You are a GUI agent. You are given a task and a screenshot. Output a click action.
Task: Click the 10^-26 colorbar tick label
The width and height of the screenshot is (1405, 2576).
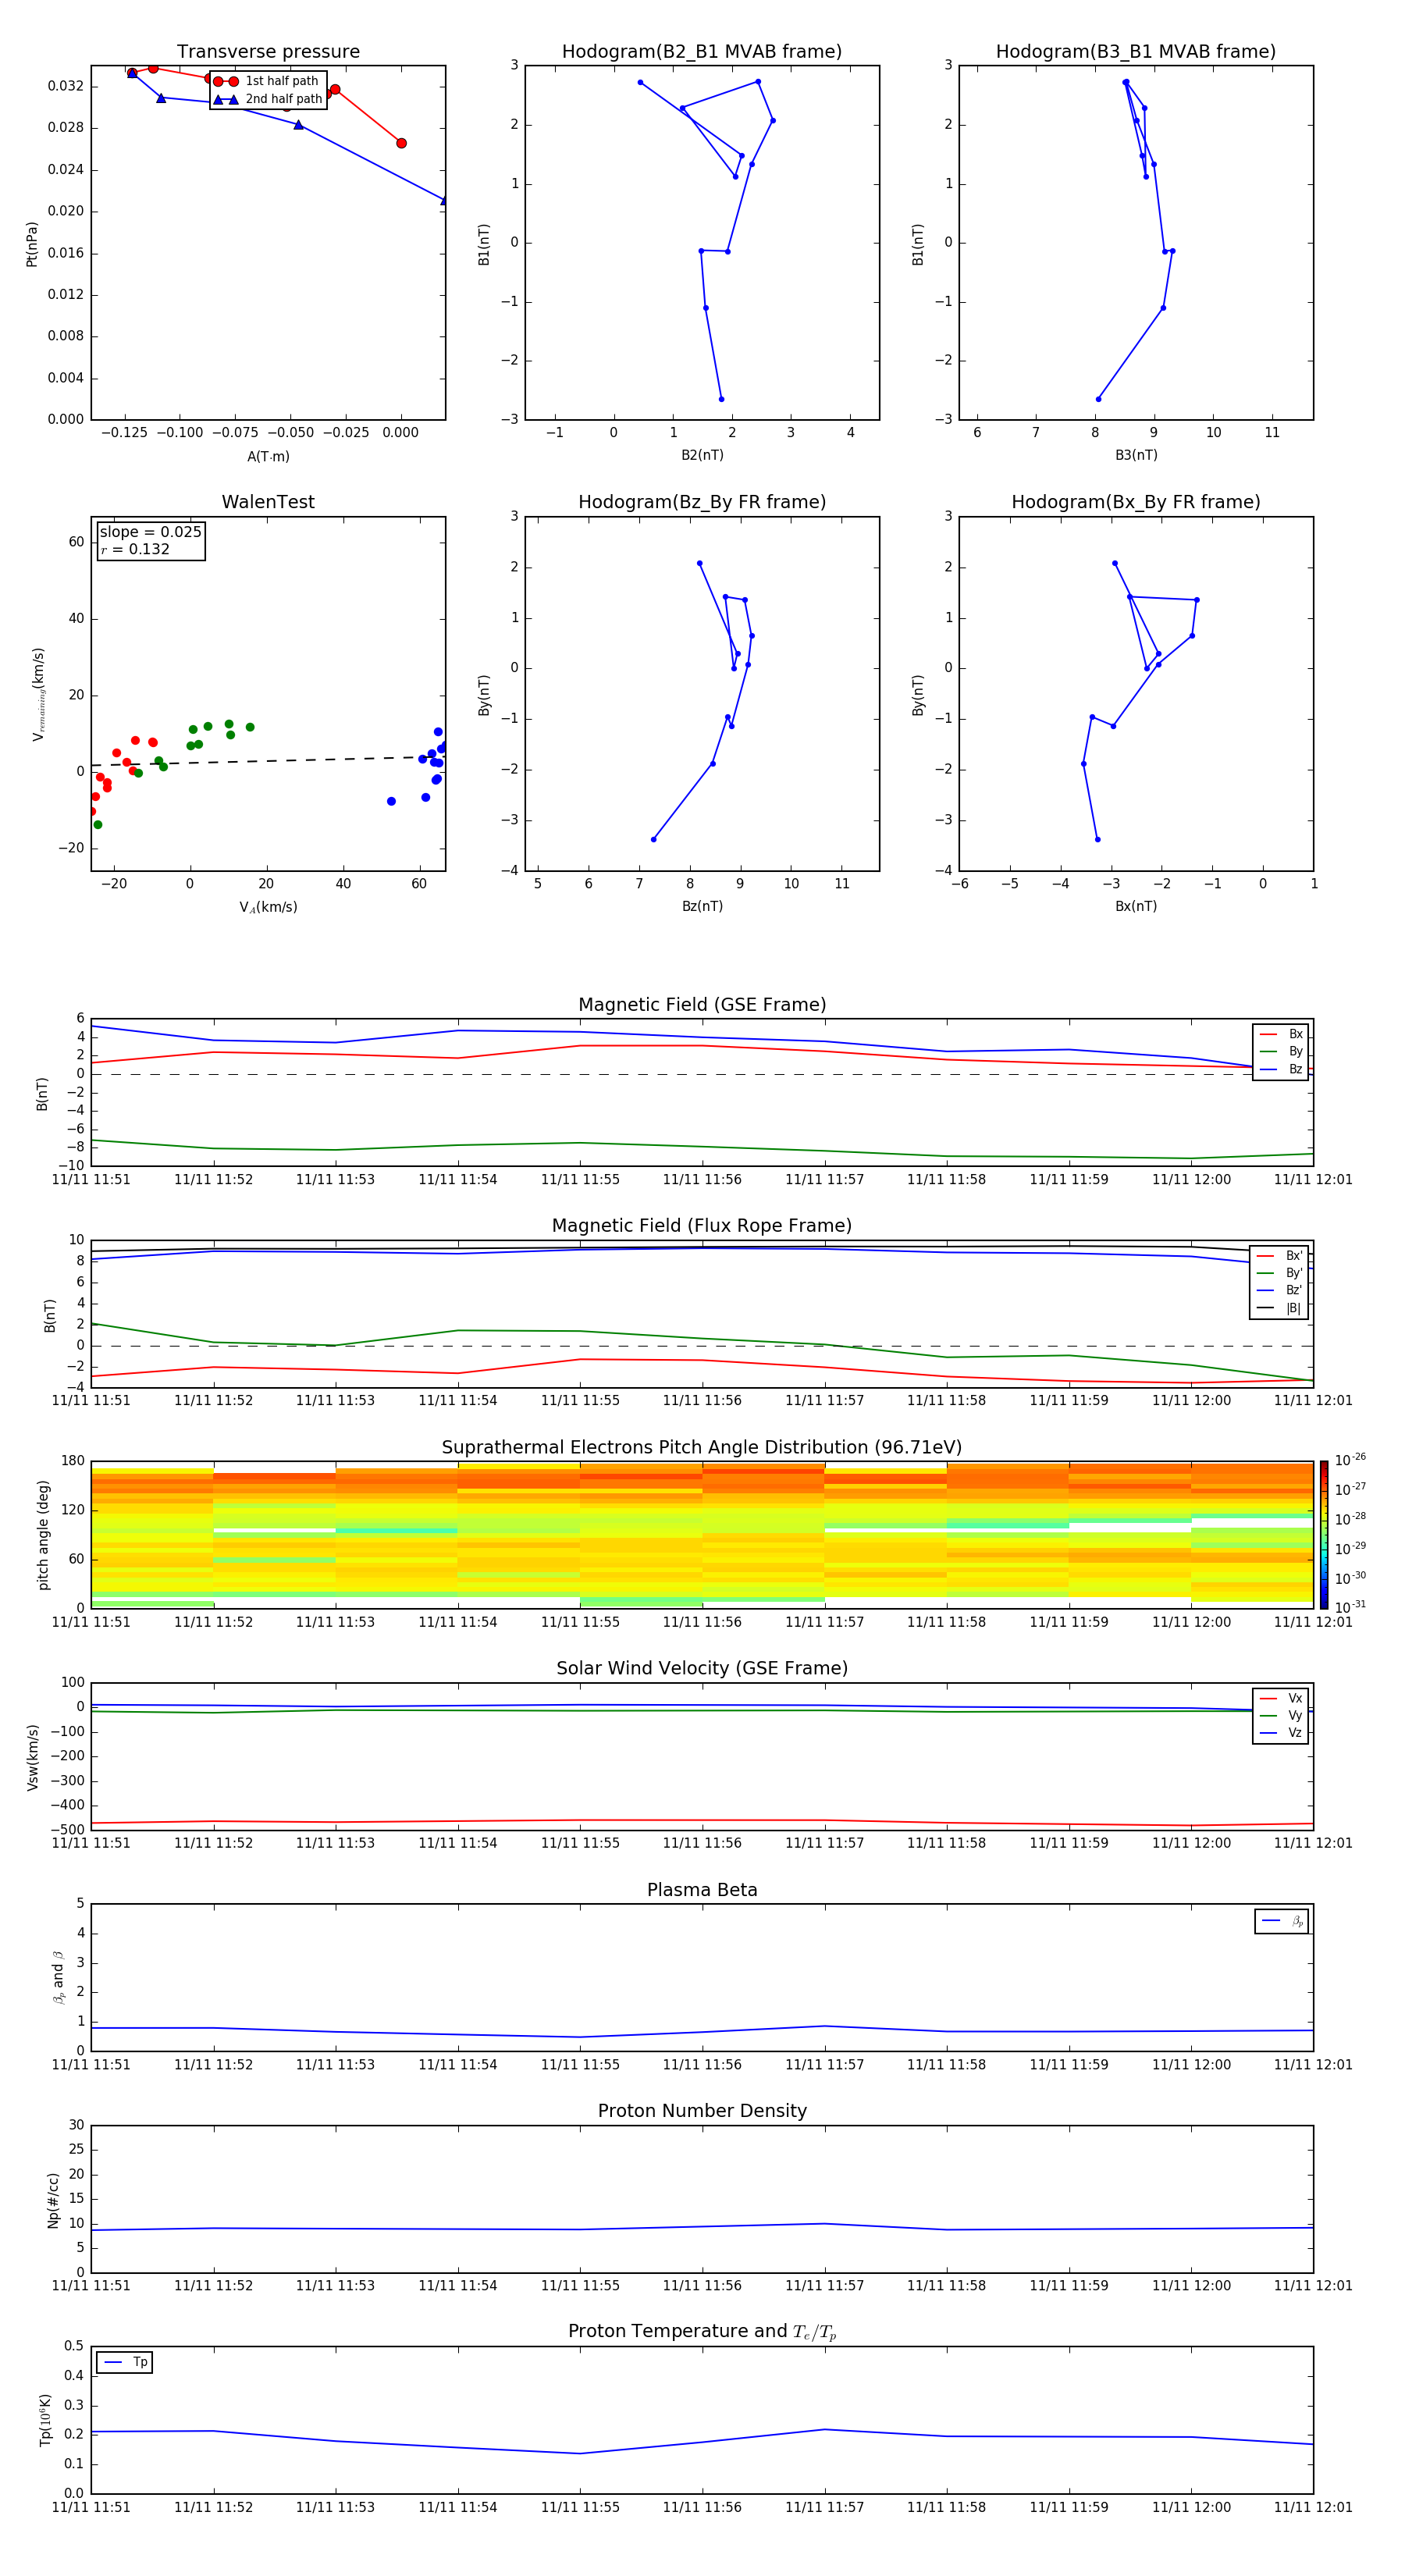[1350, 1460]
